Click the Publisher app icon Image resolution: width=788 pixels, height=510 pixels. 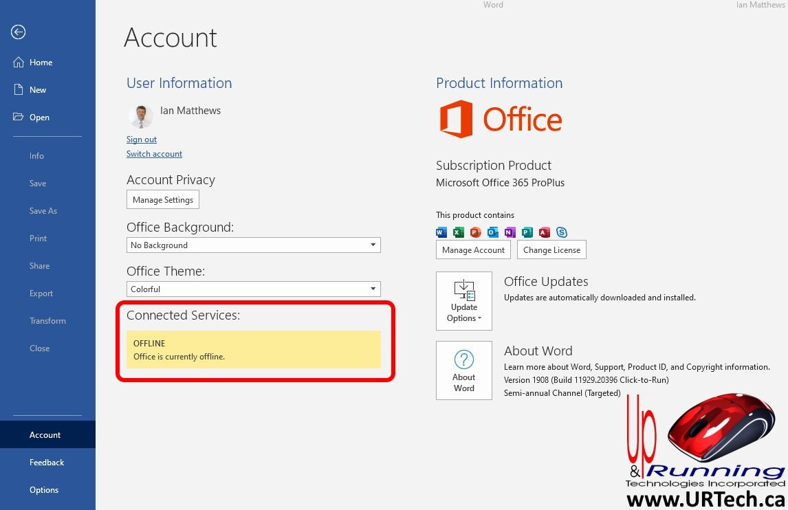[527, 232]
